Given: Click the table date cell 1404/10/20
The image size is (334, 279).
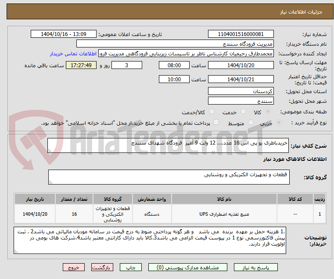Looking at the screenshot, I should 35,214.
